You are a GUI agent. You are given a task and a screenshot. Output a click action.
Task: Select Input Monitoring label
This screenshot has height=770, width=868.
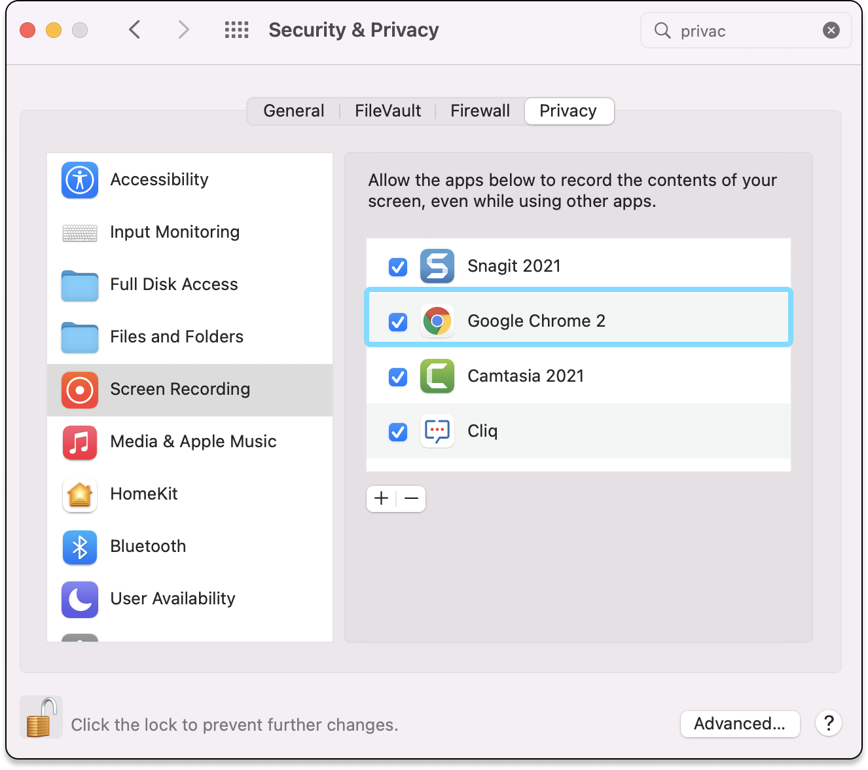point(175,232)
